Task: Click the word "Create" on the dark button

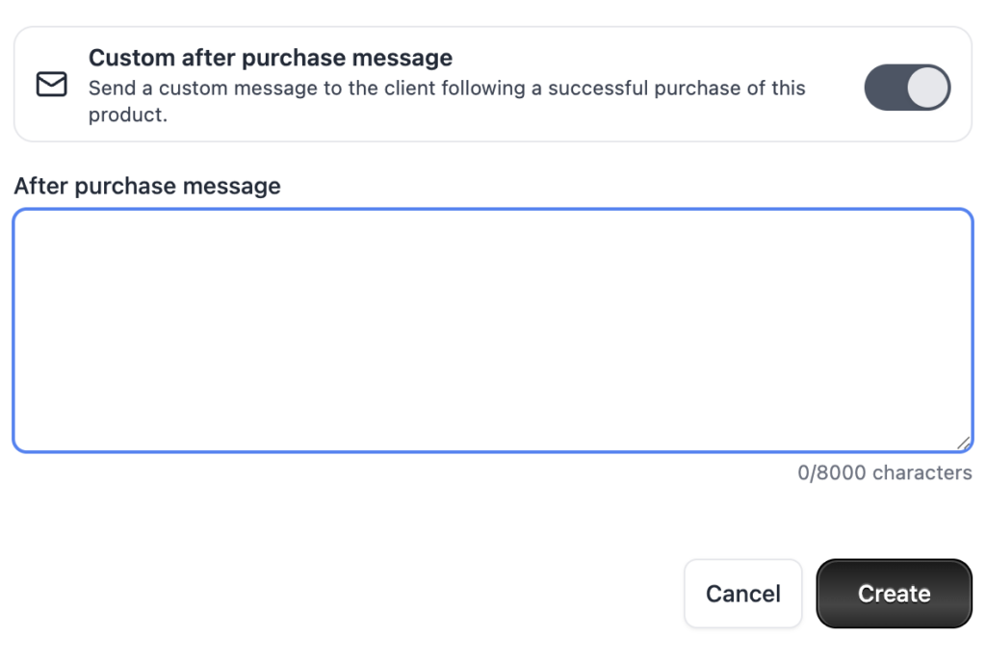Action: click(894, 594)
